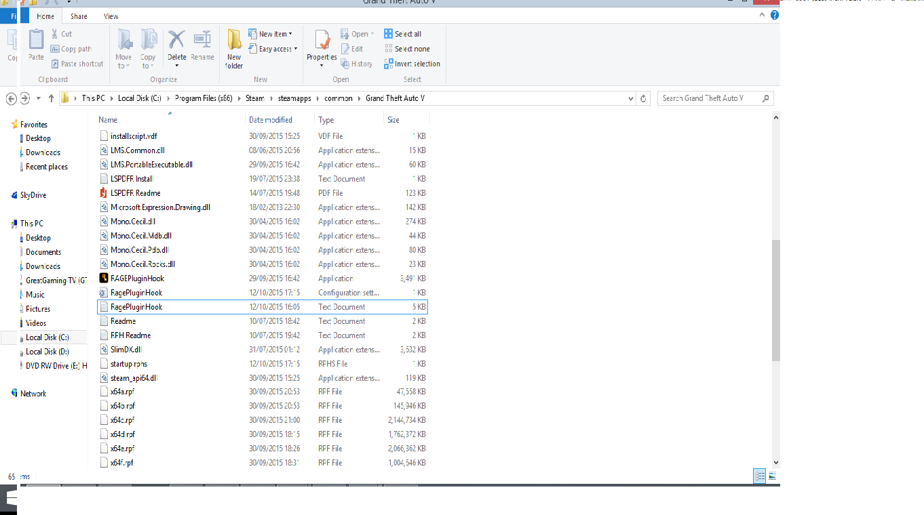
Task: Open the Pictures folder in navigation pane
Action: 38,309
